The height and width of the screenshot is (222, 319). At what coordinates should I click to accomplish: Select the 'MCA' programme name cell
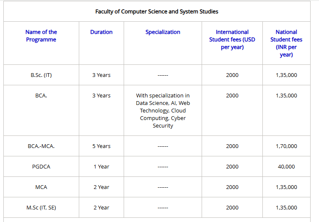41,187
